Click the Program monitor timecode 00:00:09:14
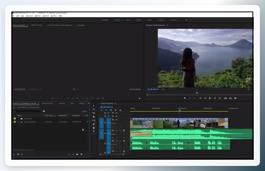The width and height of the screenshot is (265, 171). click(x=153, y=89)
